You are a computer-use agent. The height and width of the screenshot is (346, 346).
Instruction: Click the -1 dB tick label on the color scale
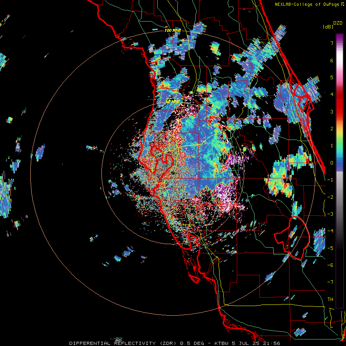(330, 180)
